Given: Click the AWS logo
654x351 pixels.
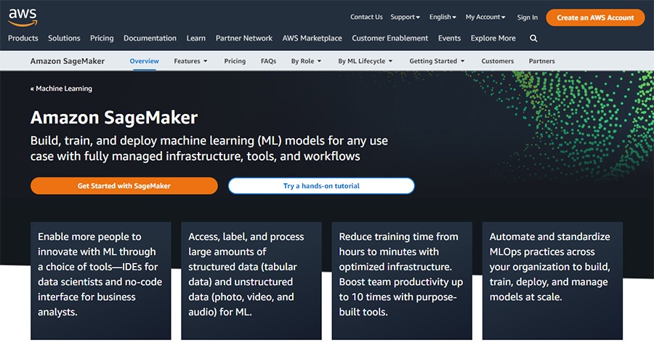Looking at the screenshot, I should 23,15.
